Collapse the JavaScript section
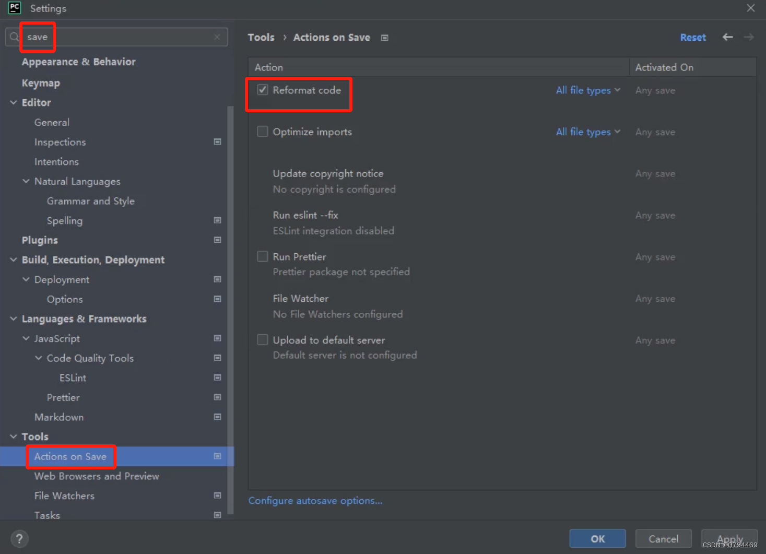The width and height of the screenshot is (766, 554). 26,338
